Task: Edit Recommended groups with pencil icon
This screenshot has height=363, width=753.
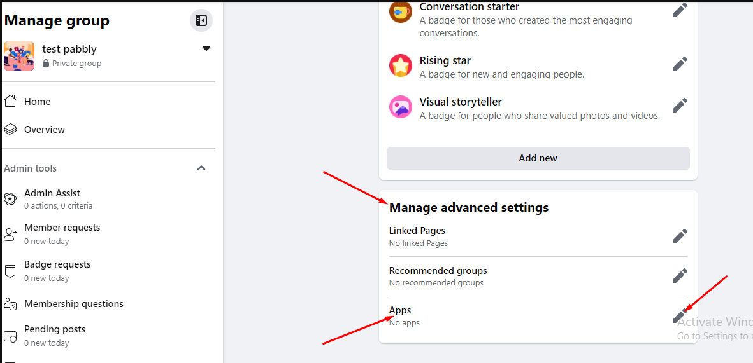Action: (680, 275)
